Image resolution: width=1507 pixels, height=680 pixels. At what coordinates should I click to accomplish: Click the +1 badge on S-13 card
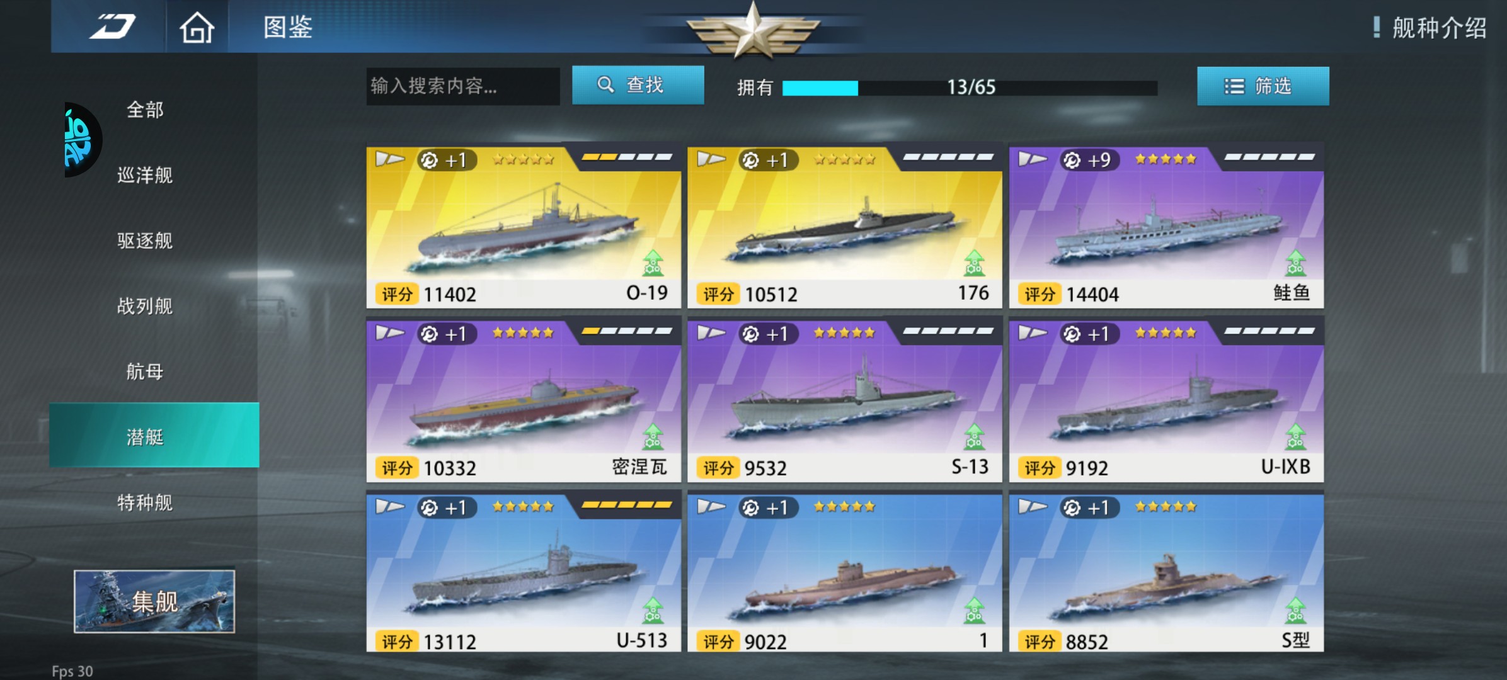tap(767, 334)
